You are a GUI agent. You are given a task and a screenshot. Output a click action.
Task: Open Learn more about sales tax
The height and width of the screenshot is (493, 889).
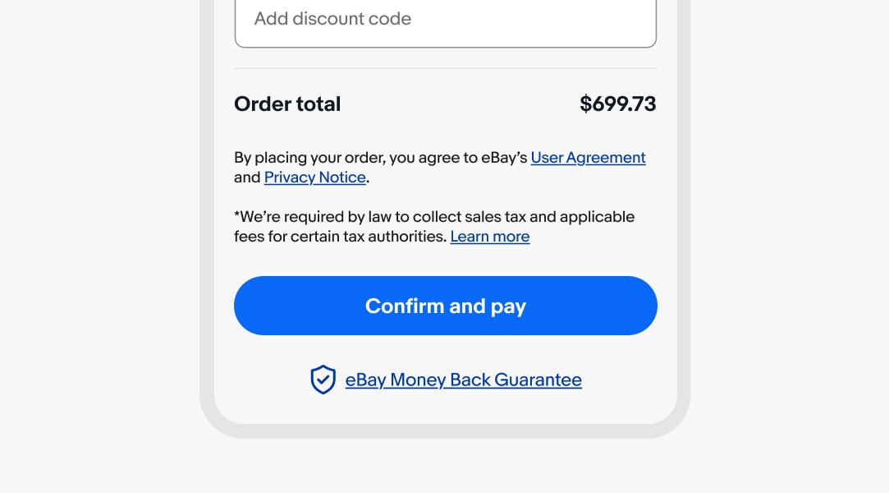point(489,237)
